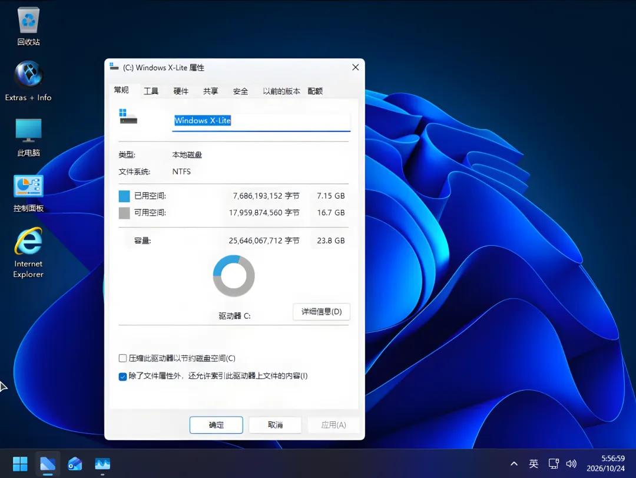Click the 7,686,193,152 字节 value
This screenshot has width=636, height=478.
(x=266, y=196)
